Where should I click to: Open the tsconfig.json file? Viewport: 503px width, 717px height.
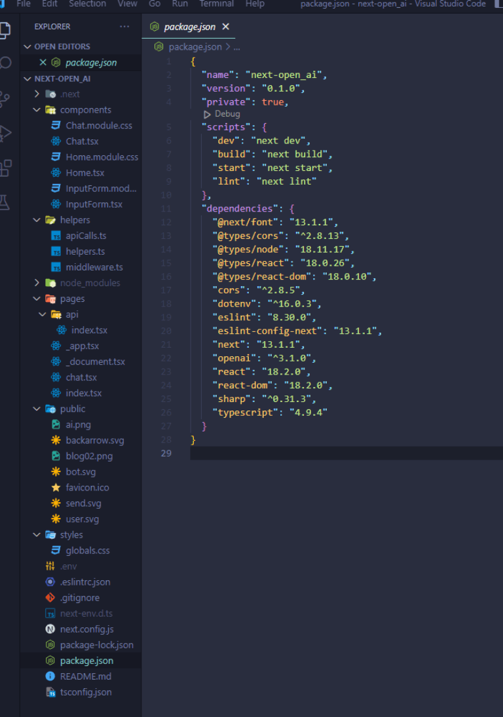[85, 692]
